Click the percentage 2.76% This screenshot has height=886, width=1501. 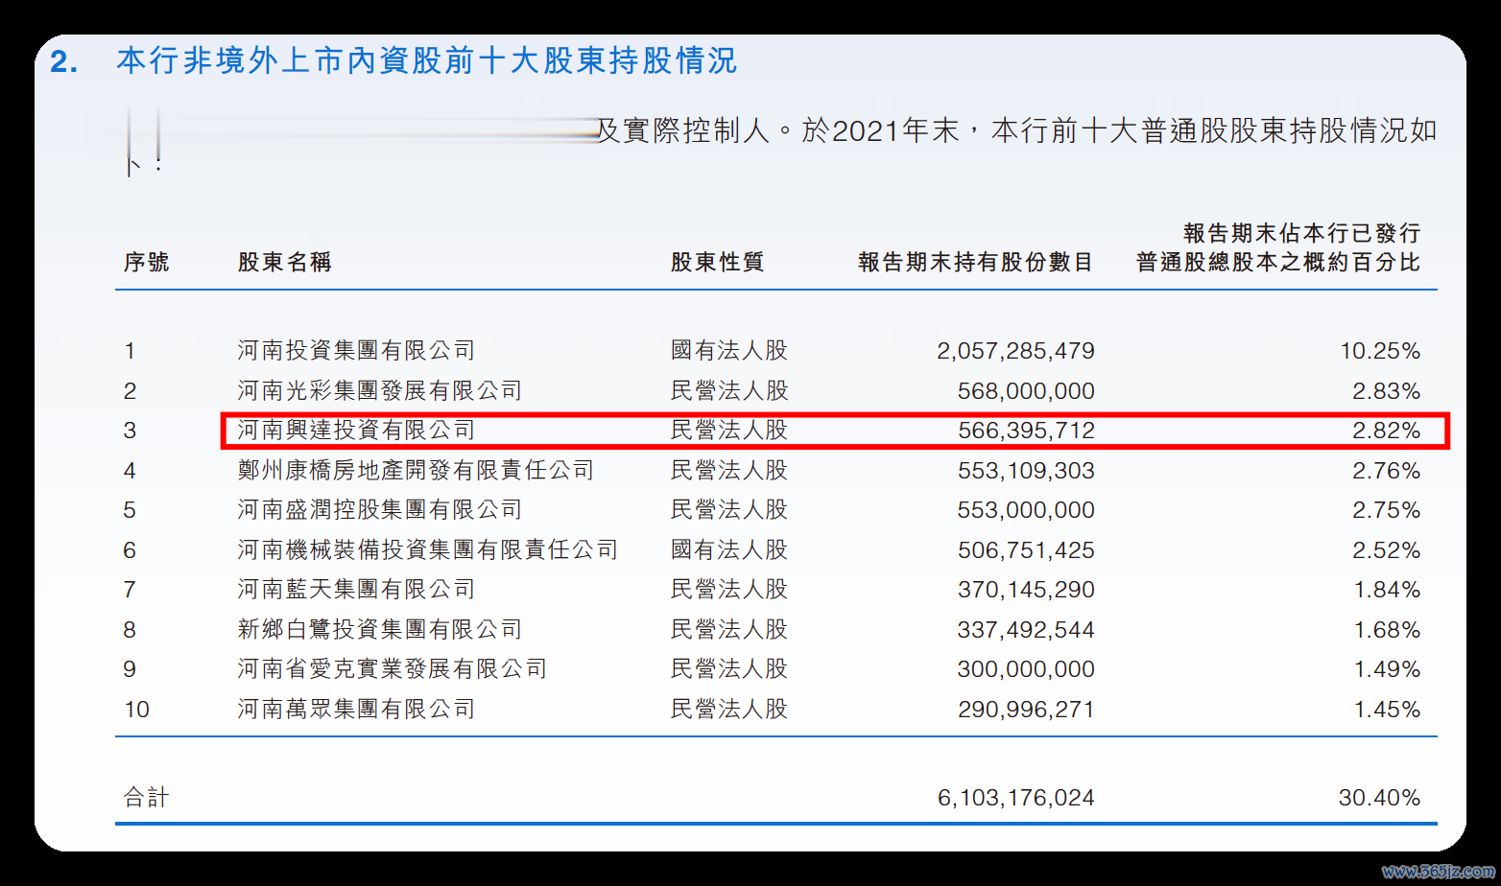1387,471
